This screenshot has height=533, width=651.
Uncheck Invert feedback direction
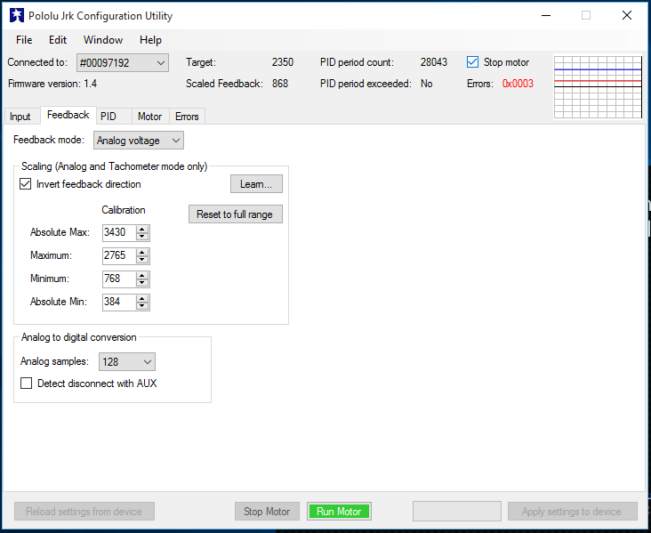(x=25, y=184)
